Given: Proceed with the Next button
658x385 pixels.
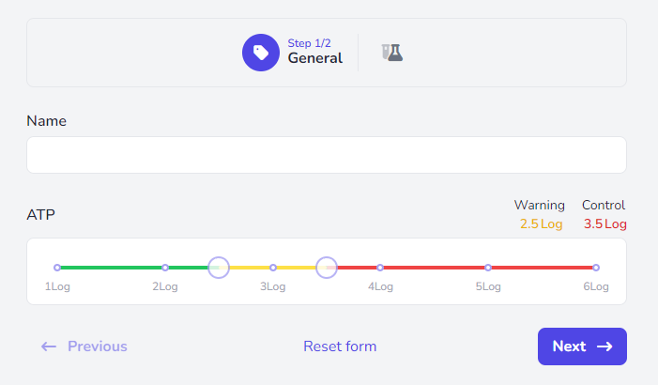Looking at the screenshot, I should click(582, 346).
